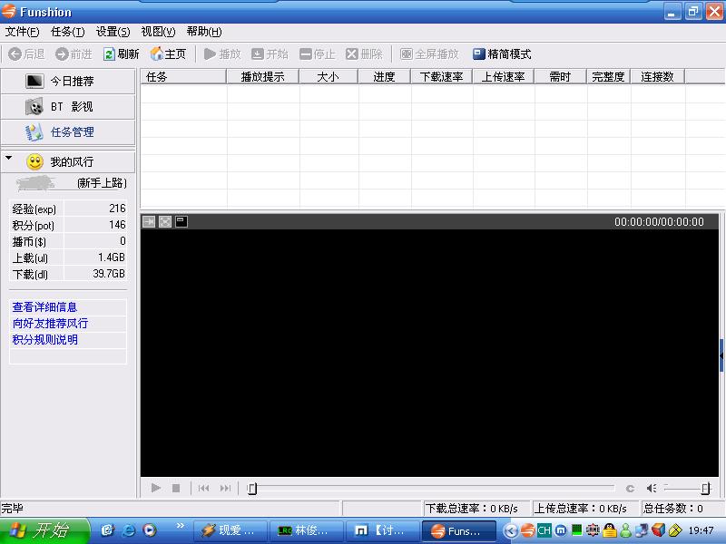Sort by the 上传速率 column header
This screenshot has width=726, height=544.
[504, 77]
